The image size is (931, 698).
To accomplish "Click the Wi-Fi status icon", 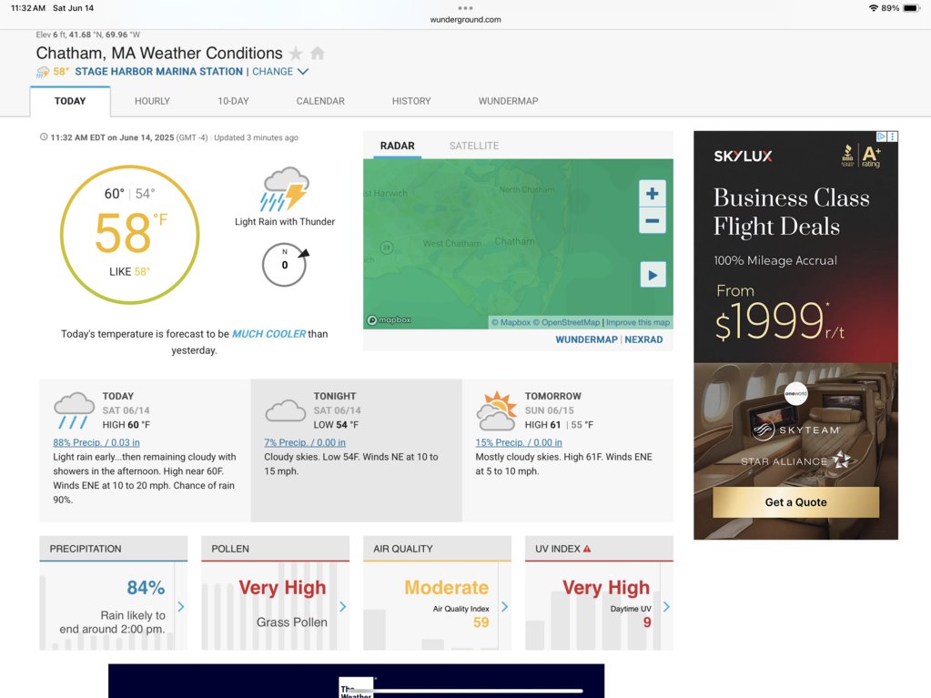I will [x=873, y=8].
